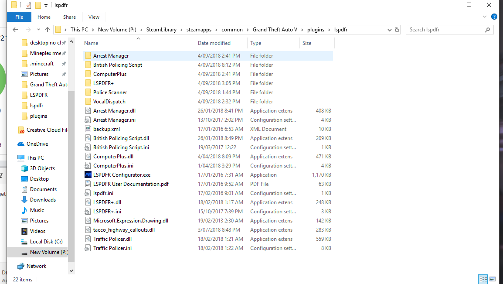The image size is (503, 284).
Task: Select the lspdfr.ini file
Action: pyautogui.click(x=103, y=193)
